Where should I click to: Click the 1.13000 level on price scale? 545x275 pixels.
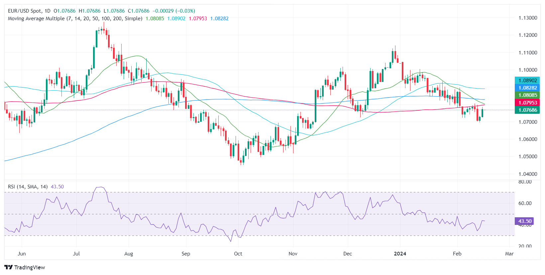click(528, 18)
